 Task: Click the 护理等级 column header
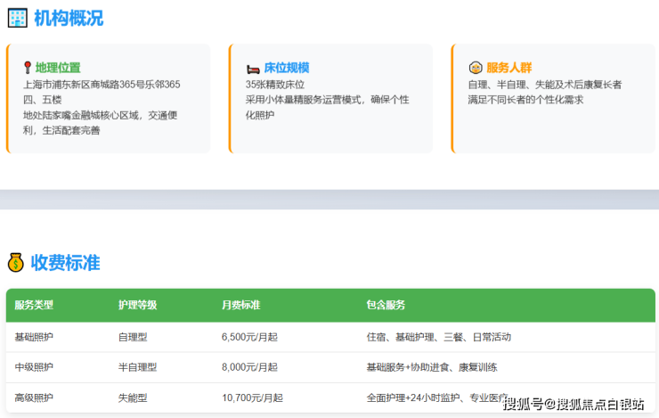pos(137,305)
